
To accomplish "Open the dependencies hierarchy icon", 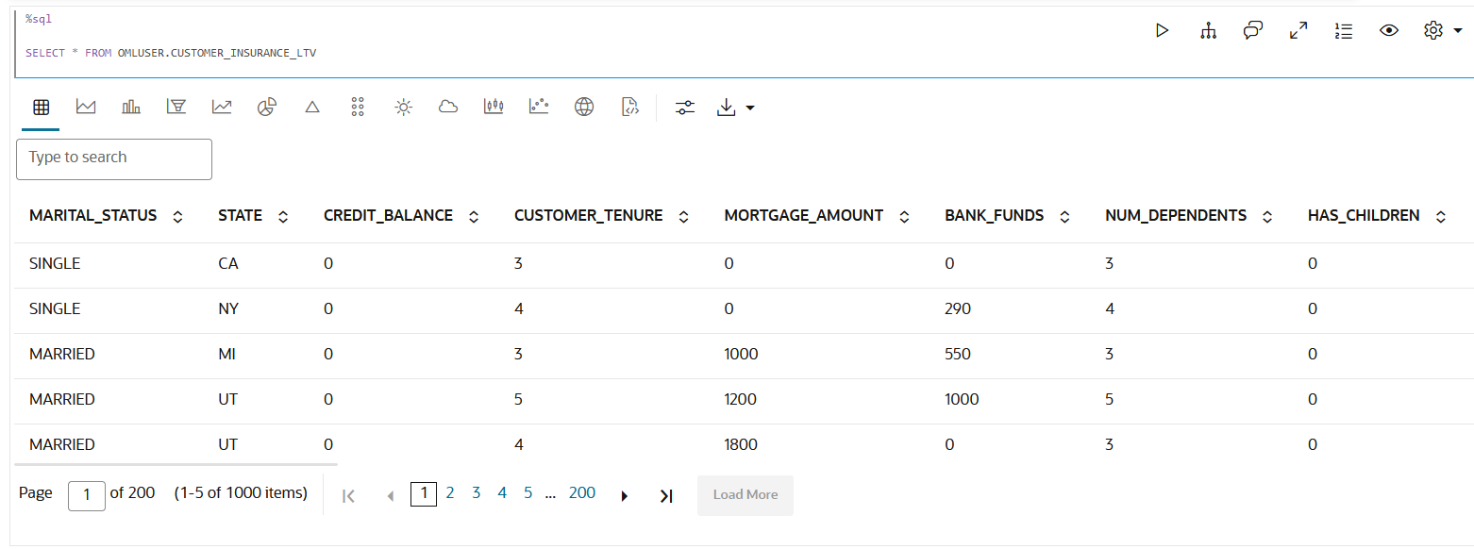I will (x=1208, y=30).
